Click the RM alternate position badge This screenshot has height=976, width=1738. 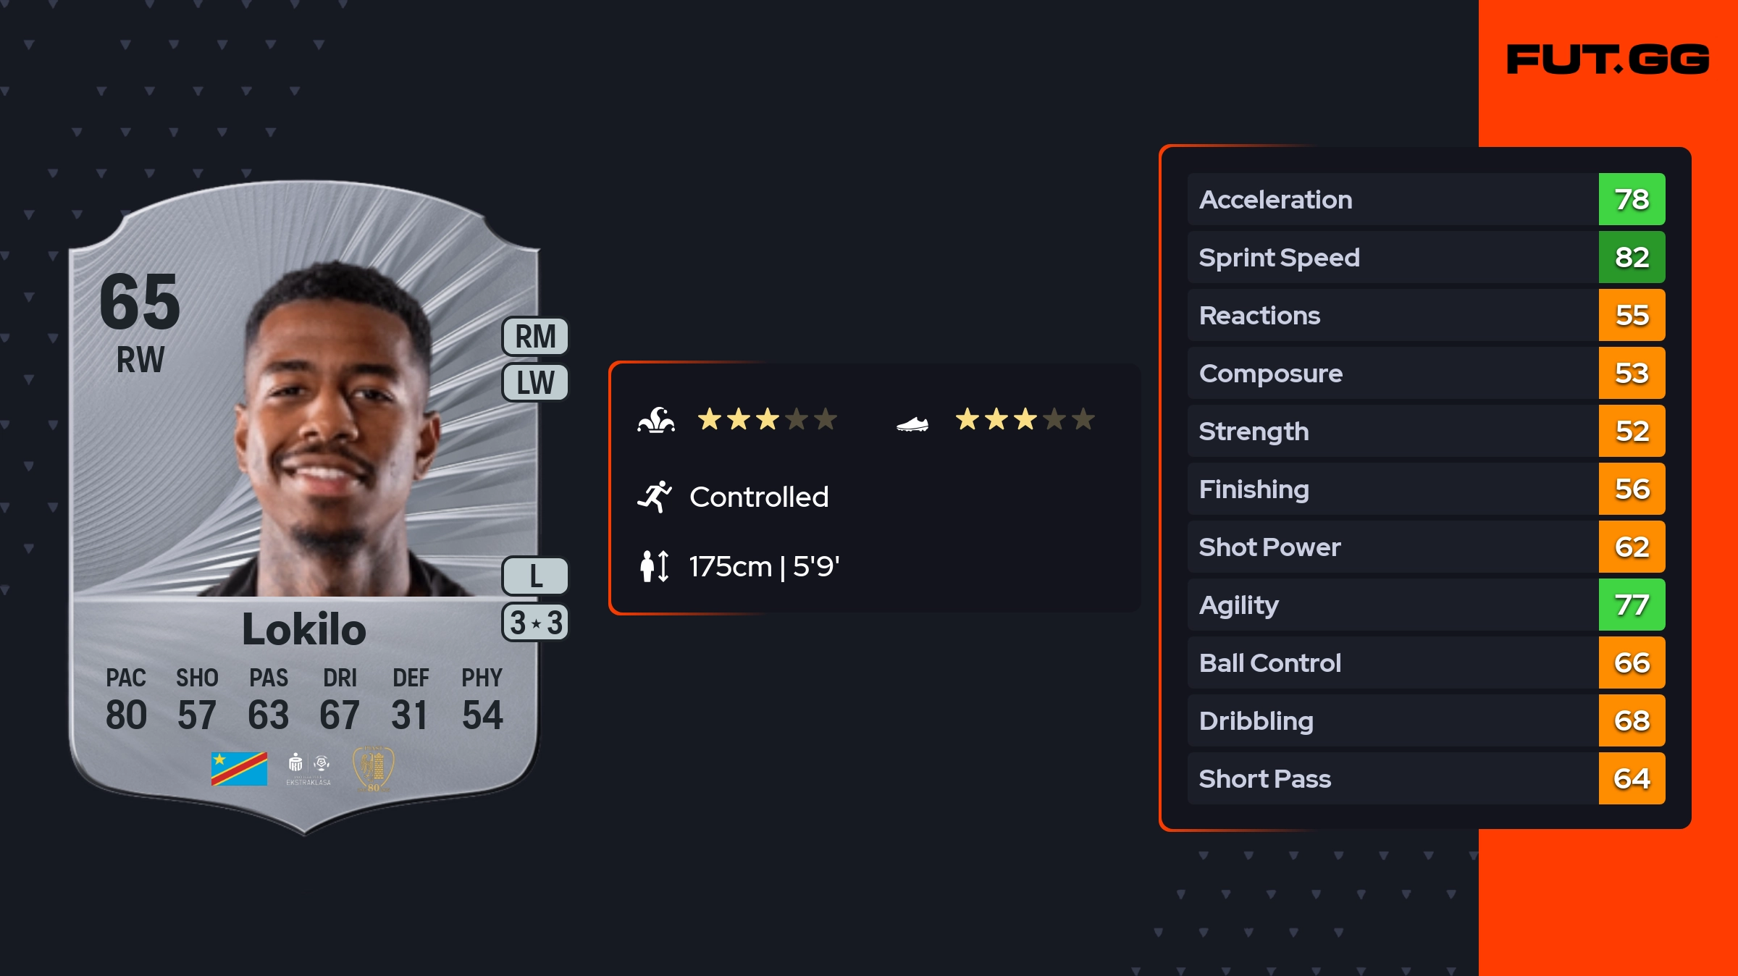point(535,337)
